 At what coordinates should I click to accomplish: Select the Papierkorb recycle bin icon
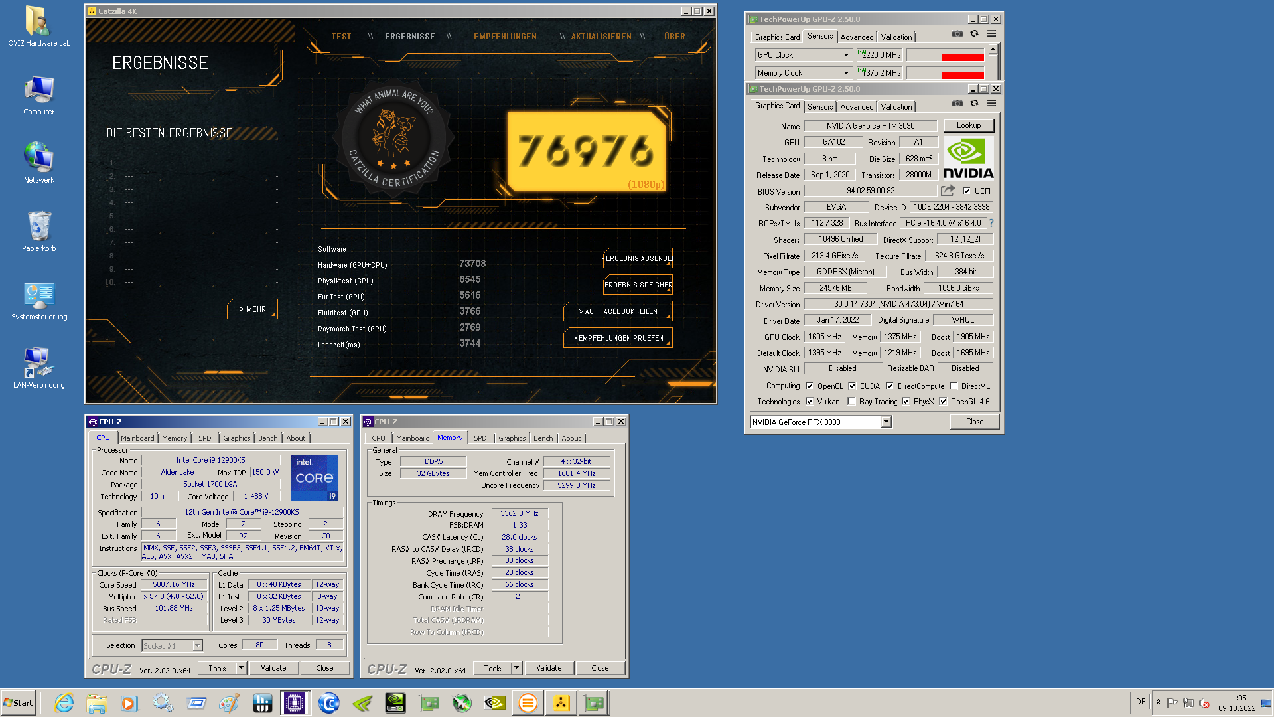pos(38,232)
